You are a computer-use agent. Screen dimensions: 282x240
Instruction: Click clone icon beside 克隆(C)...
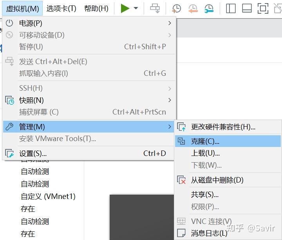(x=181, y=141)
